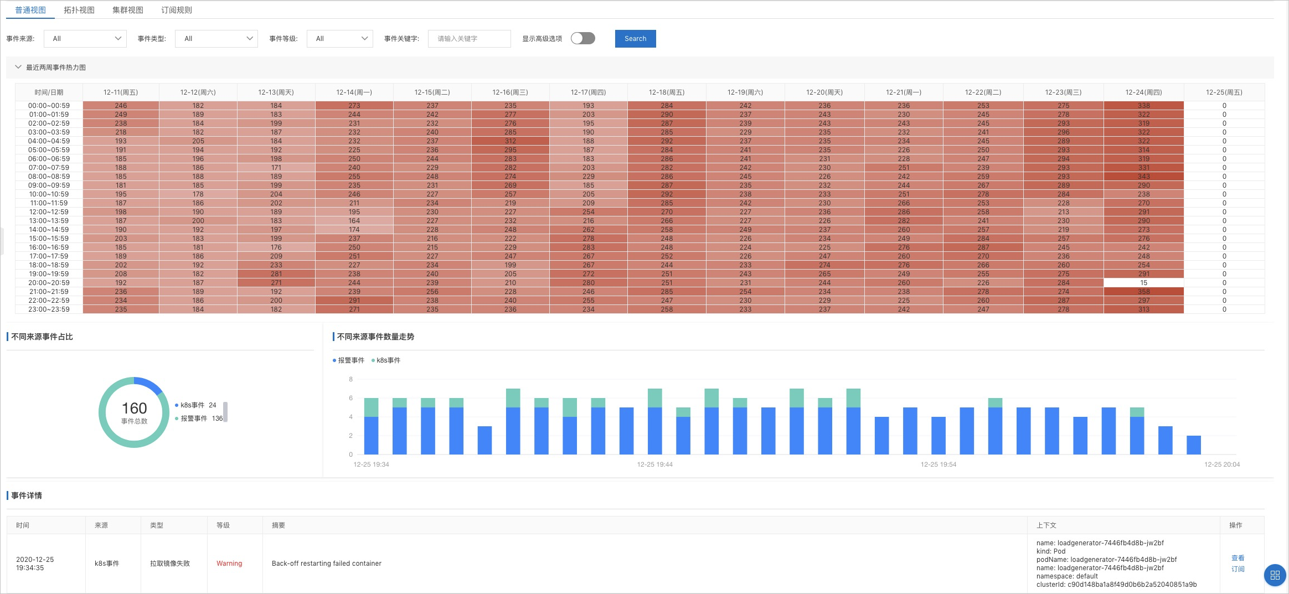Click the 12-11(周五) column header

(x=121, y=92)
